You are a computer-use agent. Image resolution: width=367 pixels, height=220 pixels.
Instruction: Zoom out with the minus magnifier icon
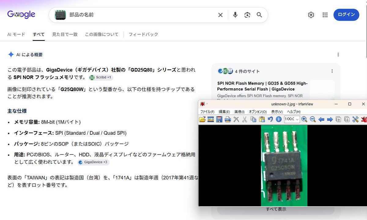click(x=313, y=119)
